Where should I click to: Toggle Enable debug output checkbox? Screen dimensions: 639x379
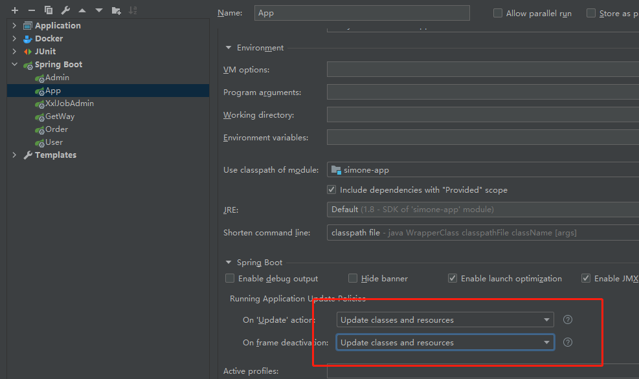(x=230, y=278)
